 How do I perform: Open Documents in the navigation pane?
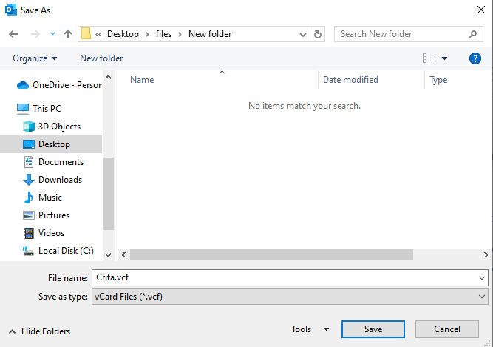click(53, 162)
